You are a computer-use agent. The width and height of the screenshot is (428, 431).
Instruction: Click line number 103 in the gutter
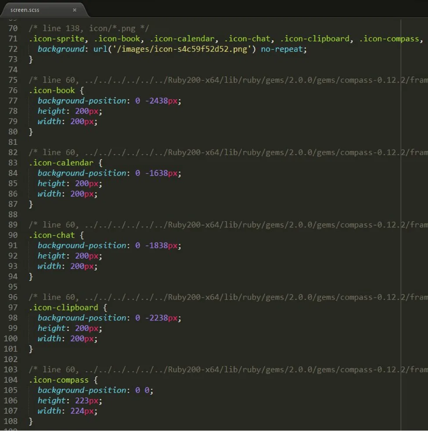11,370
